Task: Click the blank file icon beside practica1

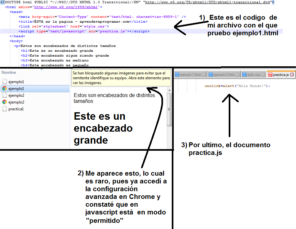Action: pos(5,109)
